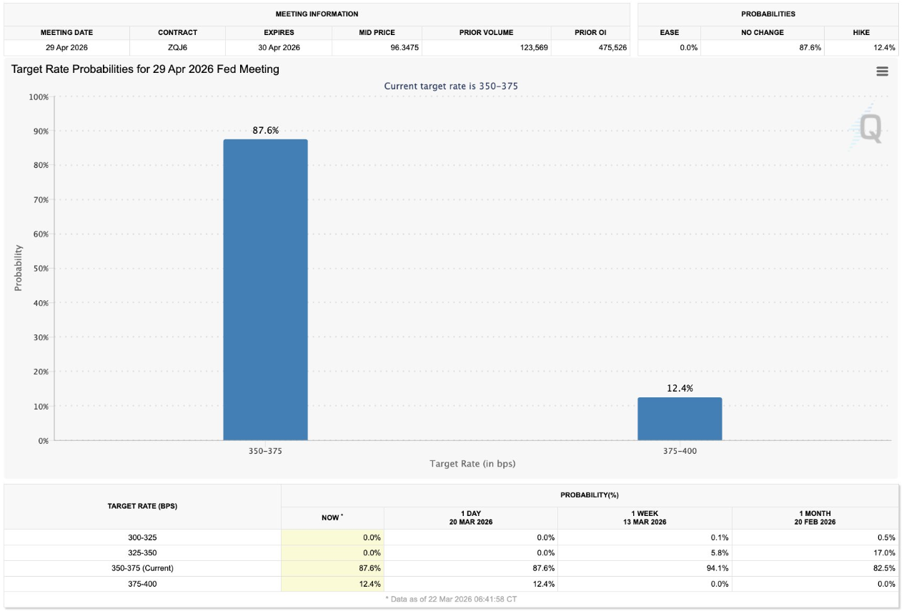904x611 pixels.
Task: Select the 325-350 target rate row label
Action: pyautogui.click(x=143, y=552)
